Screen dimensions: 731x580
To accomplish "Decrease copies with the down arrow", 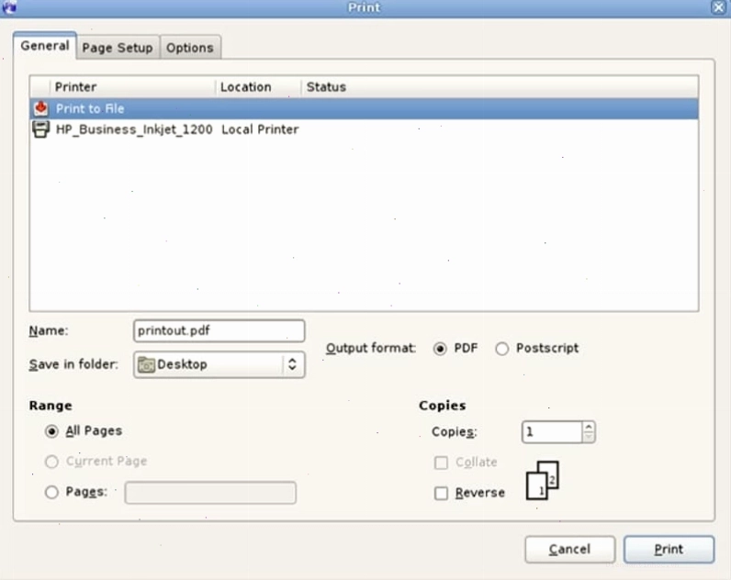I will (x=589, y=437).
